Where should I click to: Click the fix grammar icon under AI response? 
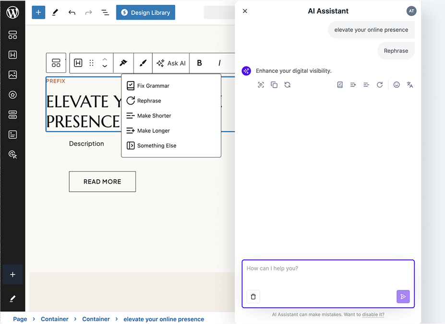340,85
